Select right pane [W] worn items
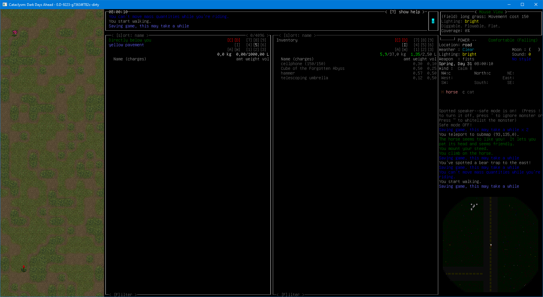 pyautogui.click(x=405, y=49)
